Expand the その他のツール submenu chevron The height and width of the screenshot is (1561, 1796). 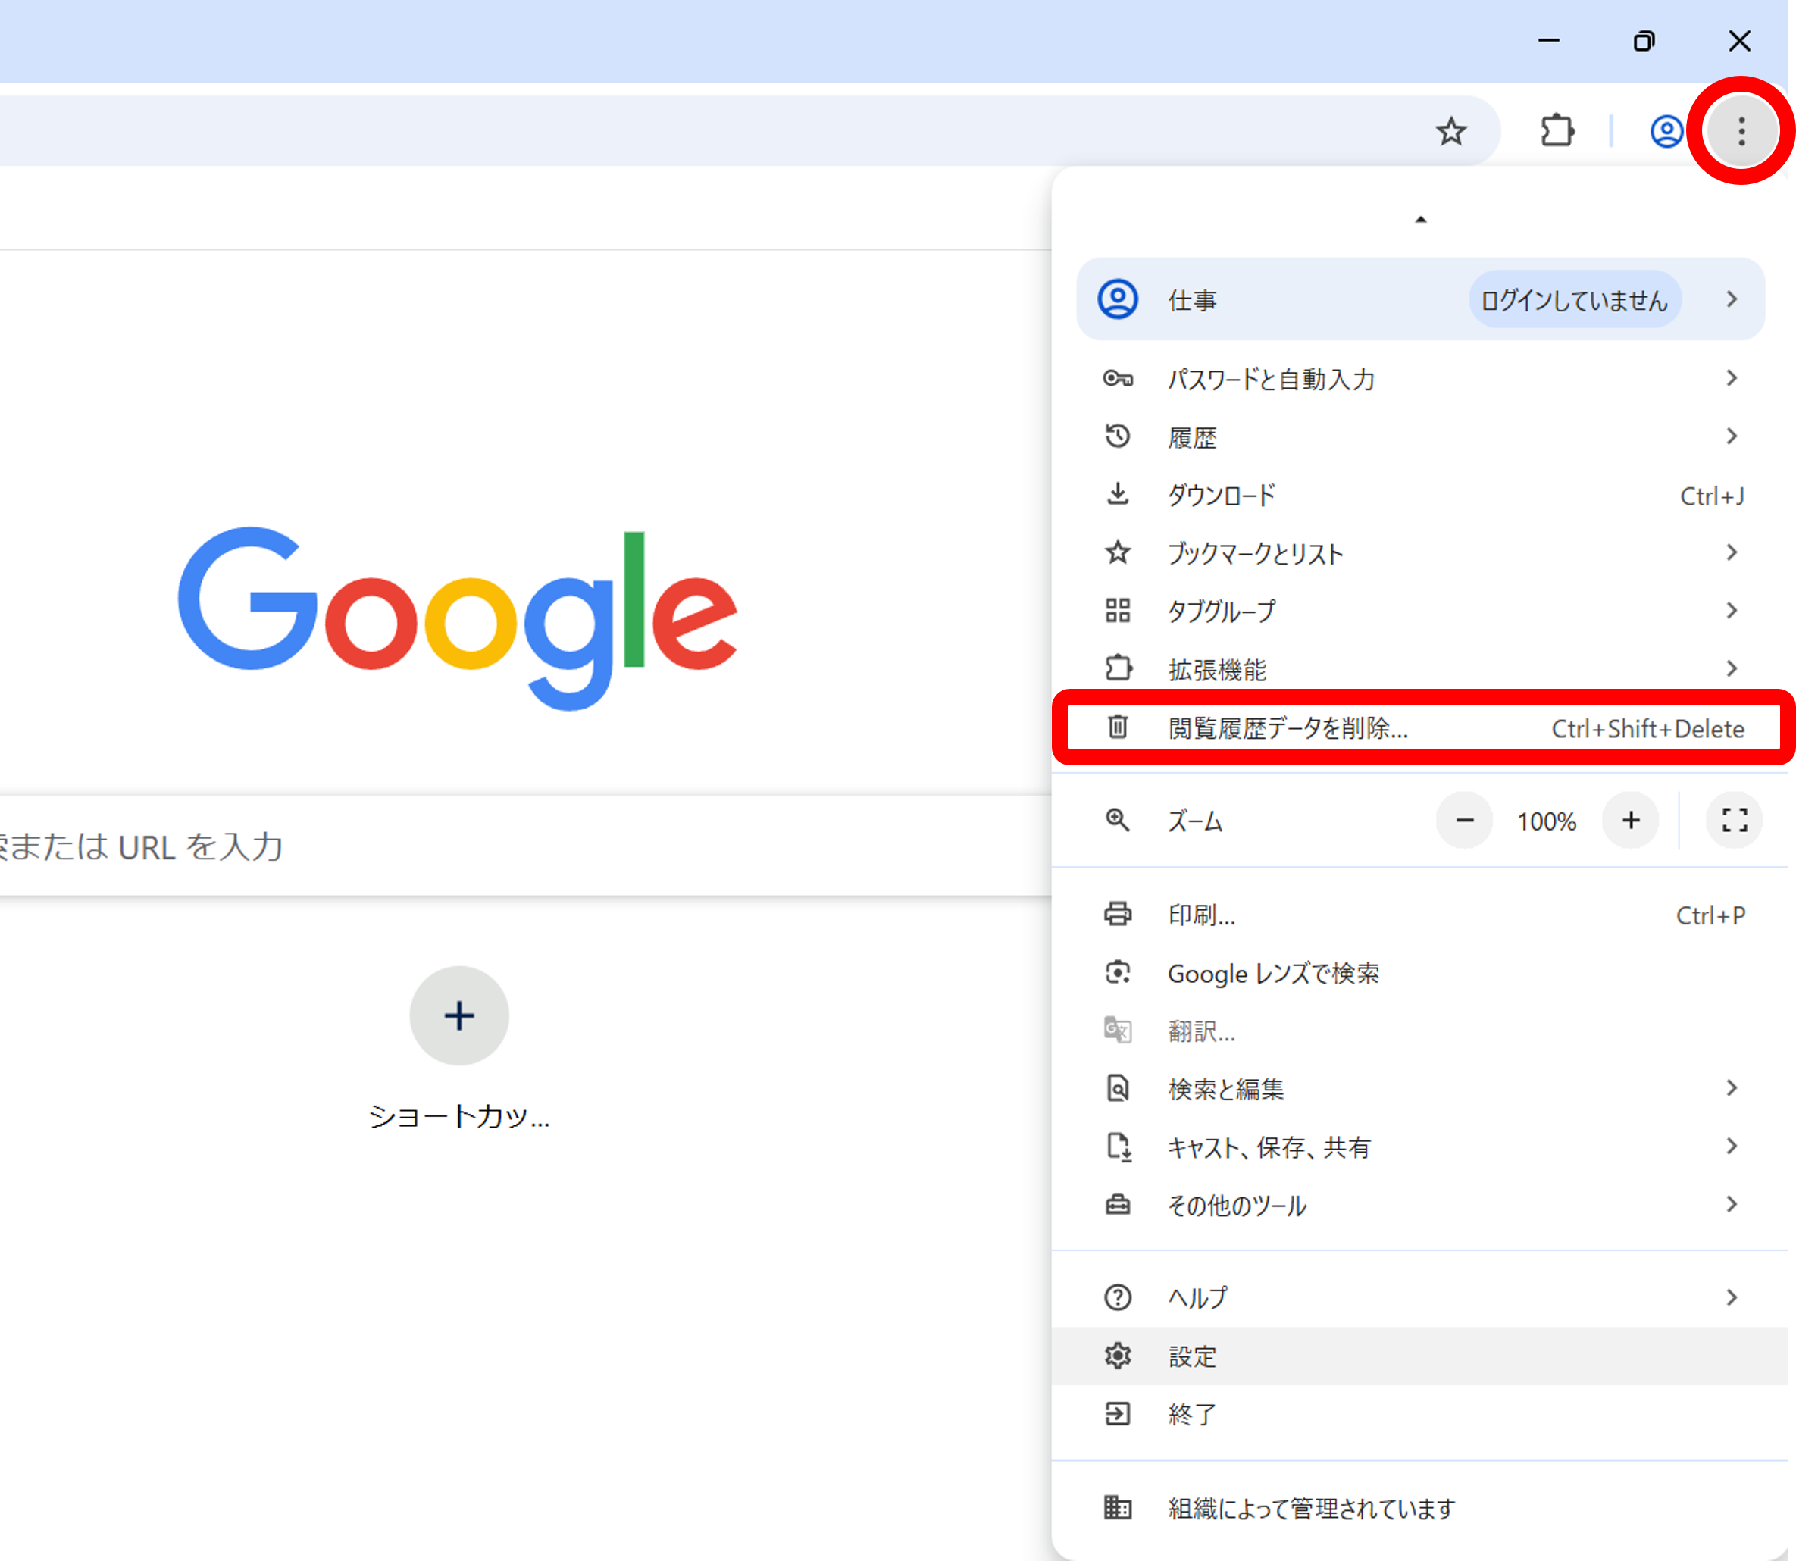tap(1731, 1205)
